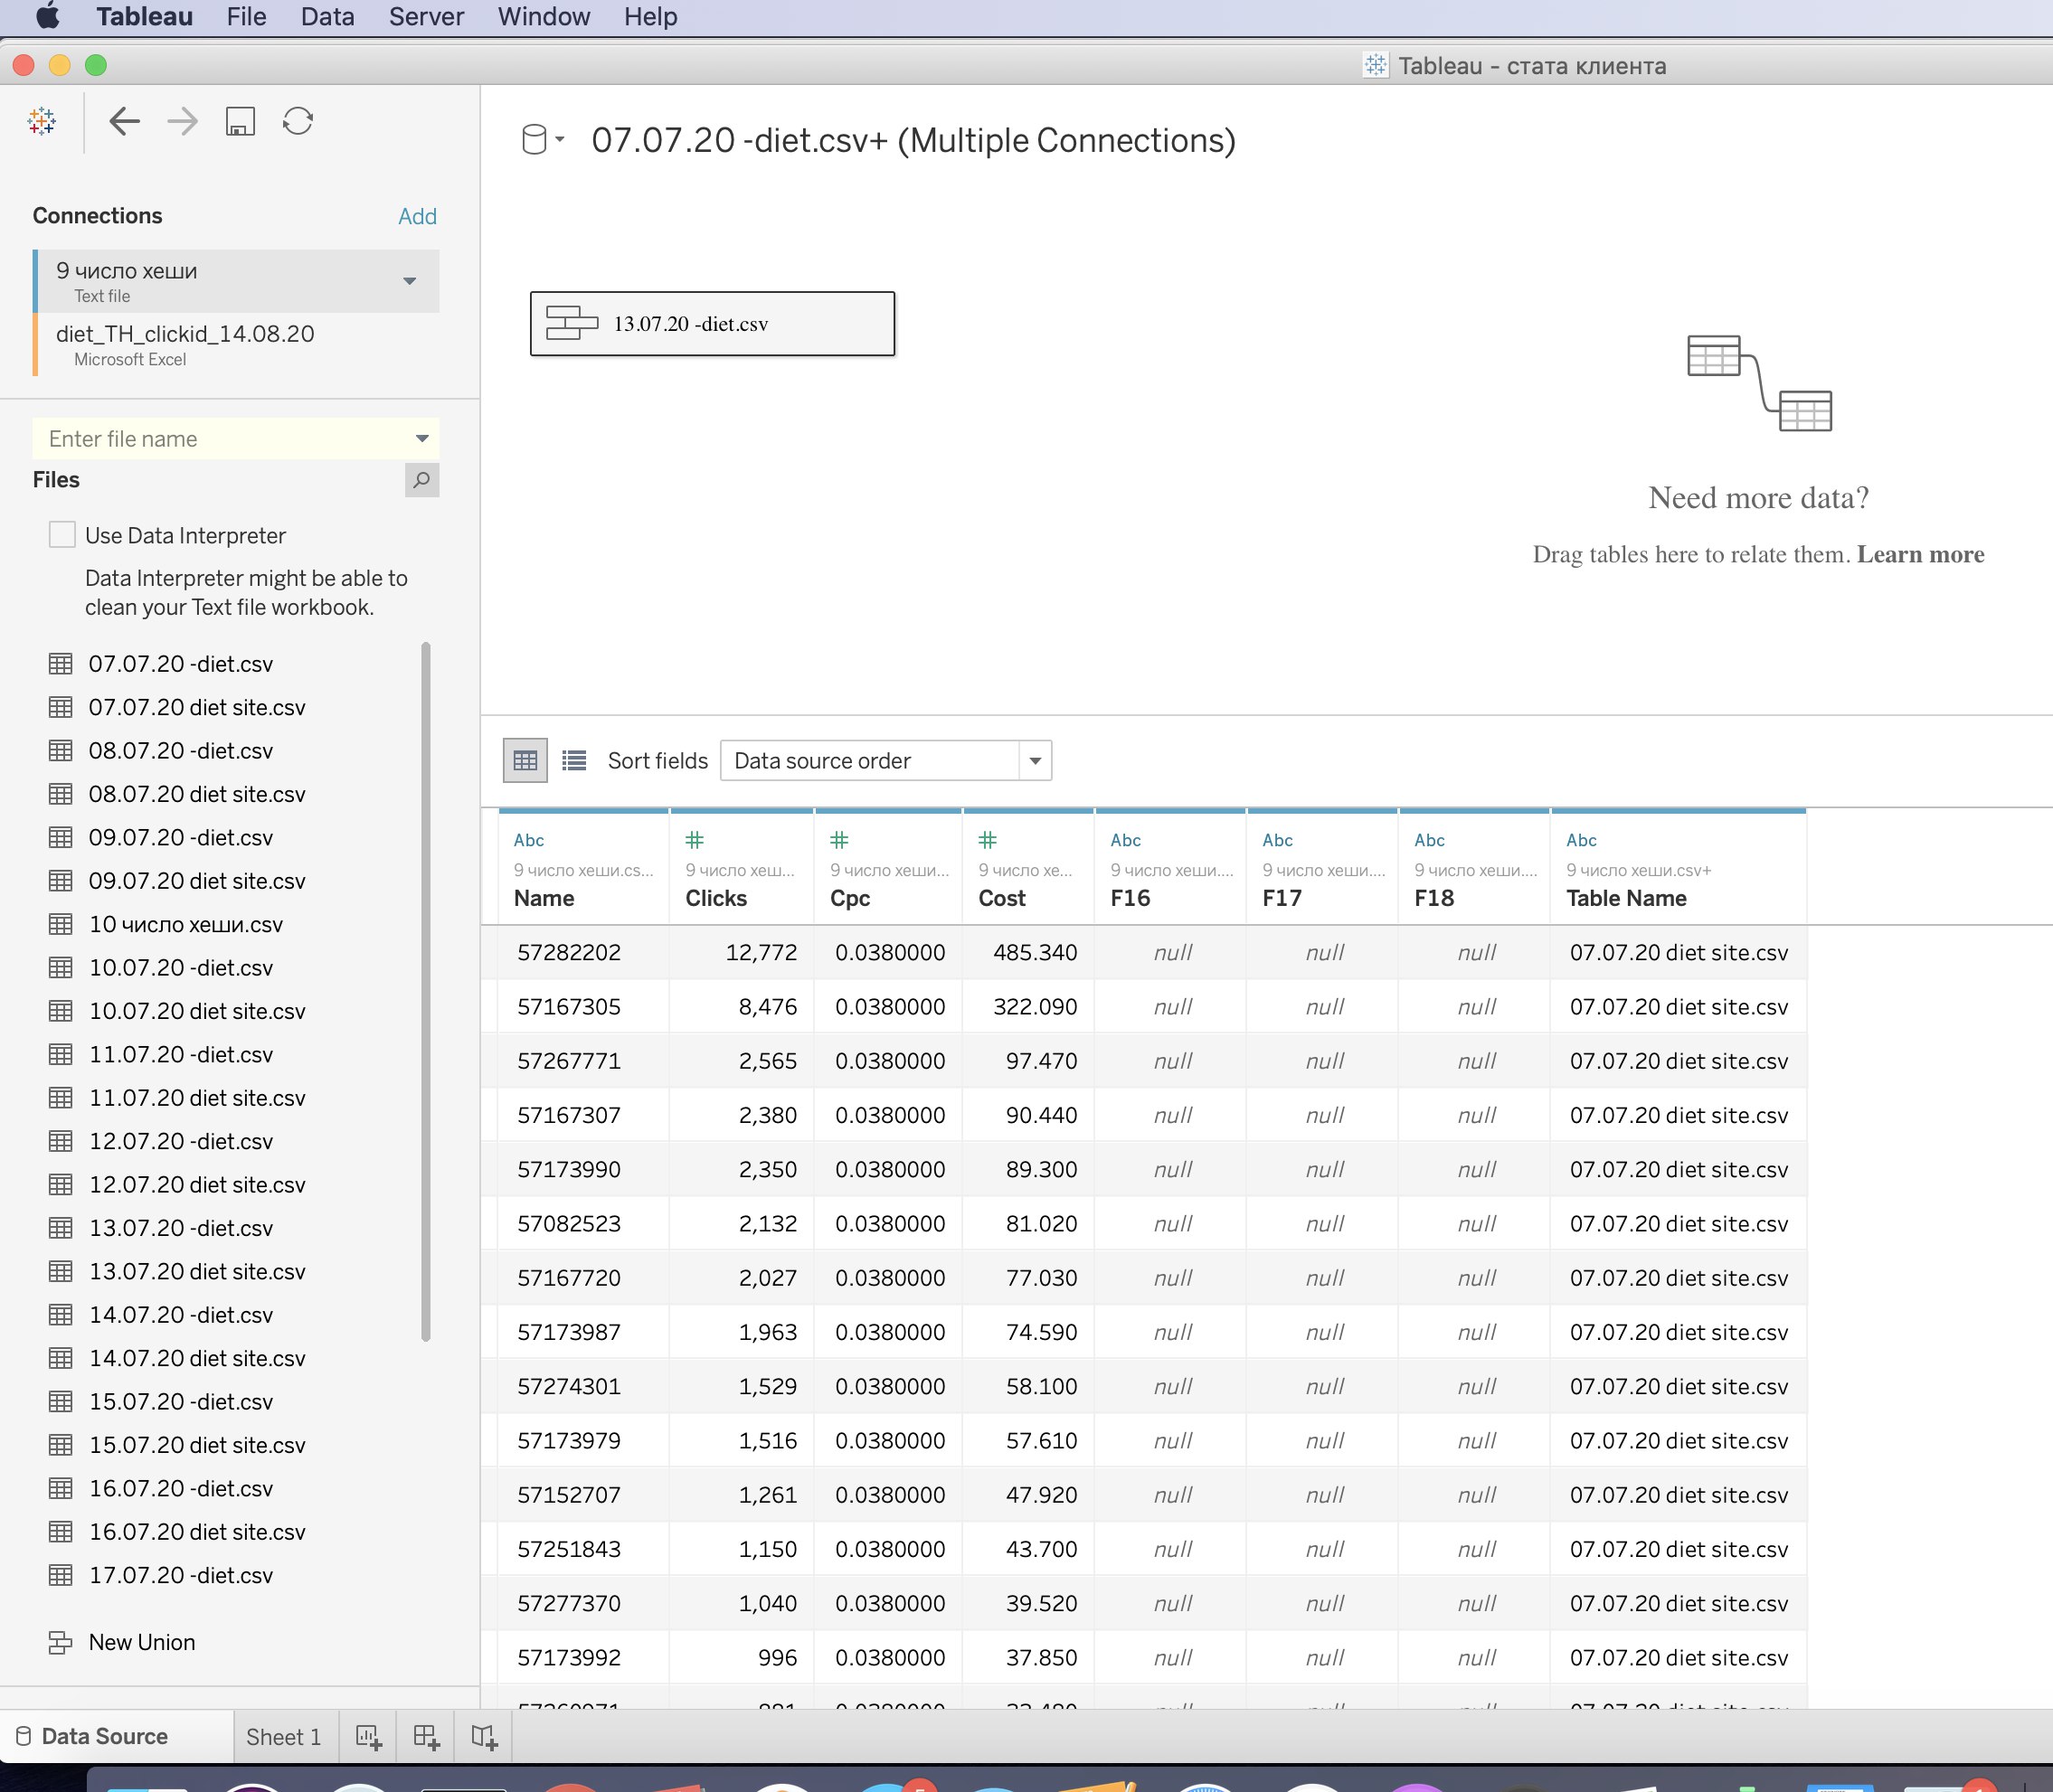Click the data source cylinder icon by the title
This screenshot has width=2053, height=1792.
[535, 140]
